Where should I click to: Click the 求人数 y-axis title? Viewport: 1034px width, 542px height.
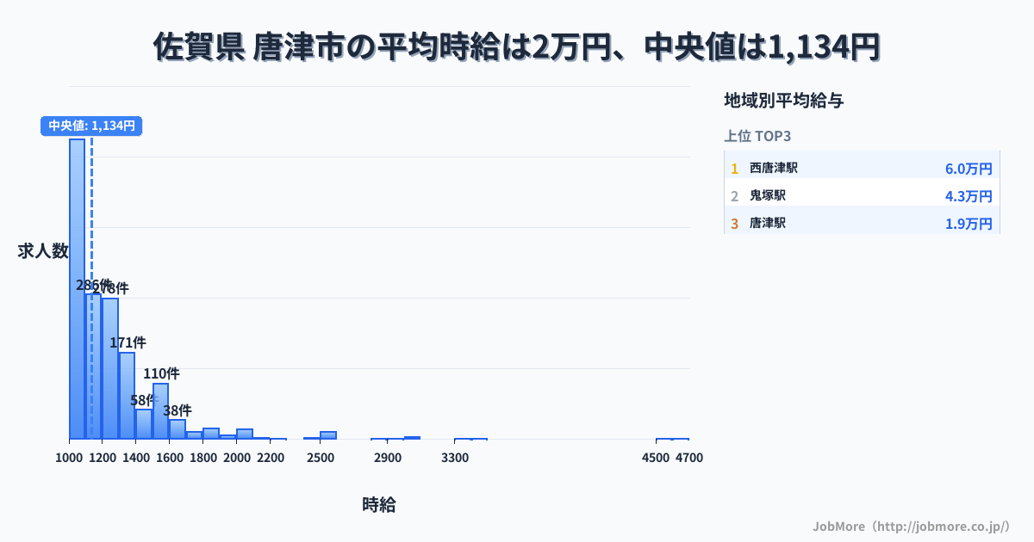(x=43, y=251)
